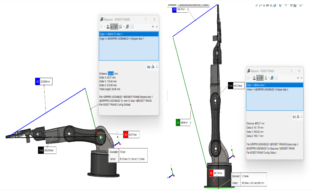Click the Dist 469.27mm callout in viewport
The width and height of the screenshot is (311, 190).
click(237, 86)
